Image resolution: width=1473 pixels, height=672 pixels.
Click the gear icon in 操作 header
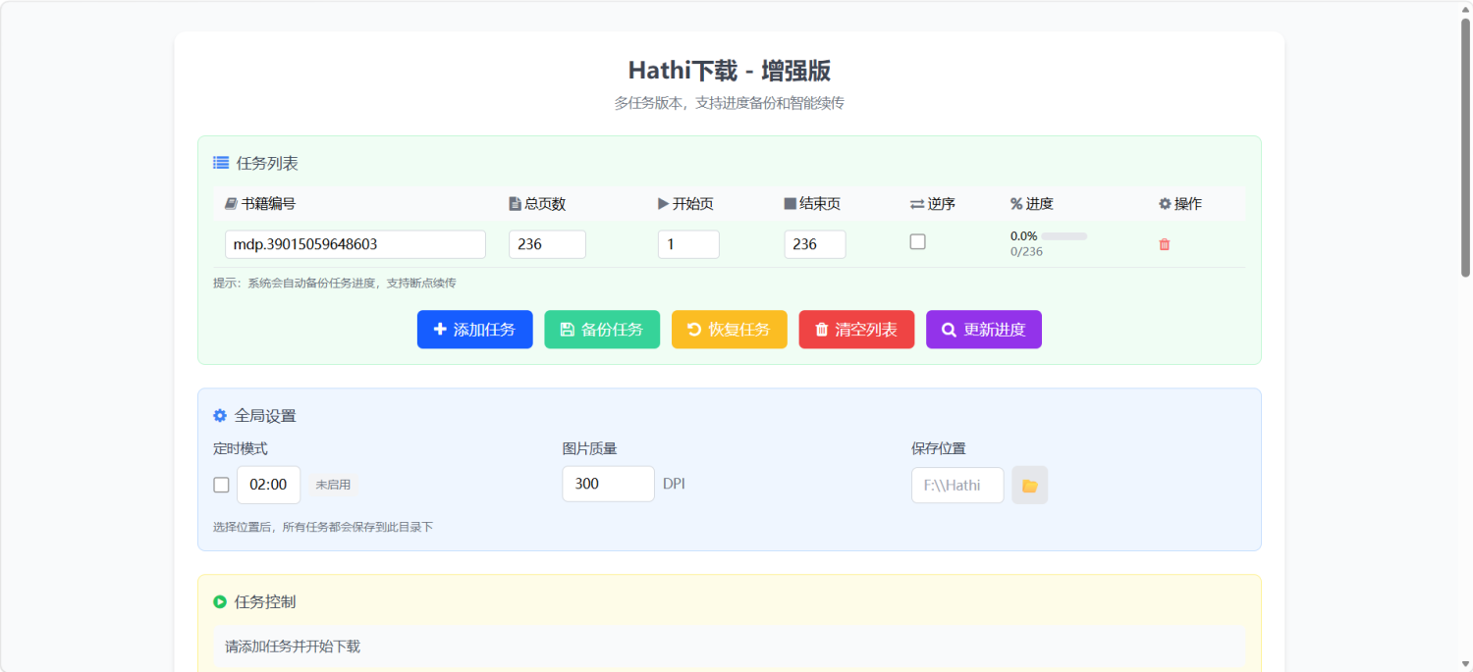(x=1165, y=204)
